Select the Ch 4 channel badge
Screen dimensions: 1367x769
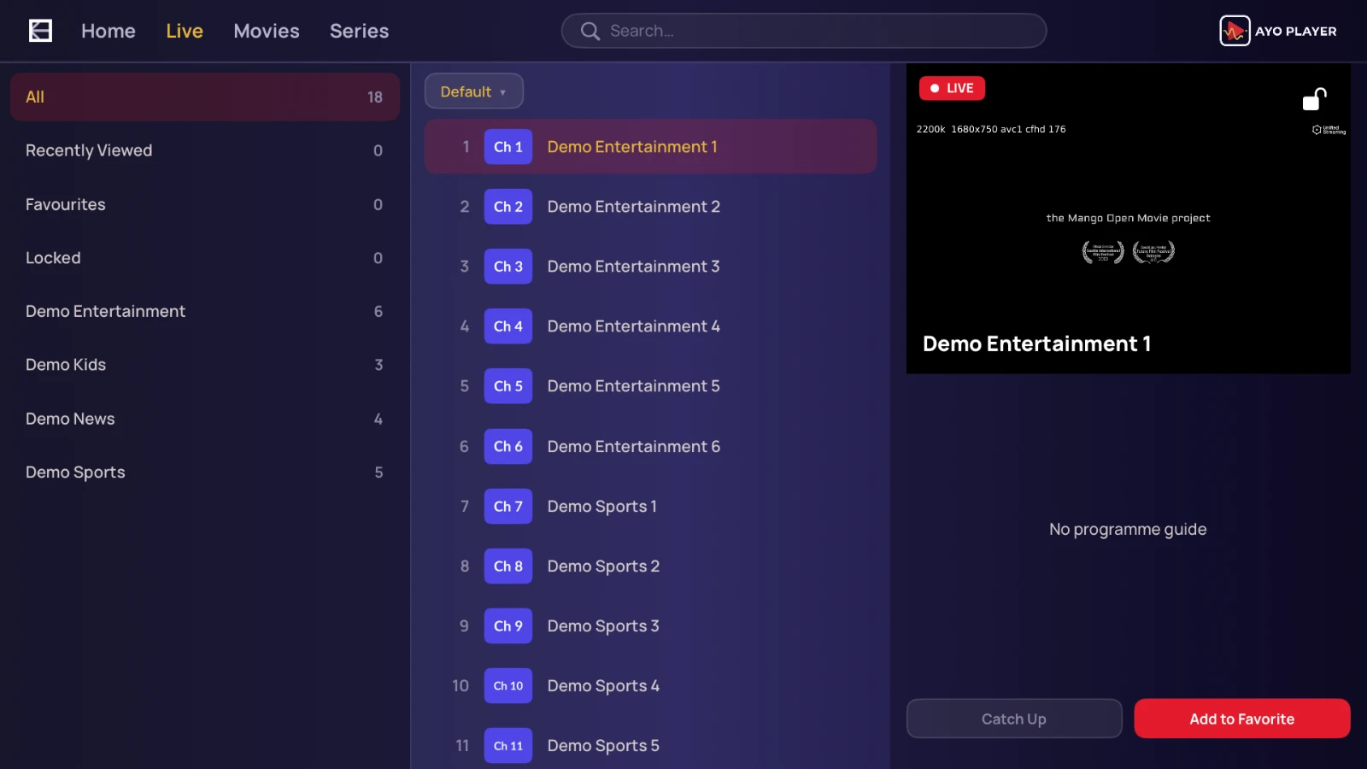coord(508,326)
